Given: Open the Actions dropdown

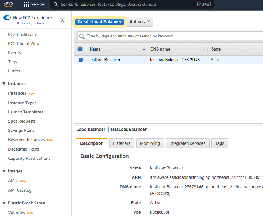Looking at the screenshot, I should point(140,22).
